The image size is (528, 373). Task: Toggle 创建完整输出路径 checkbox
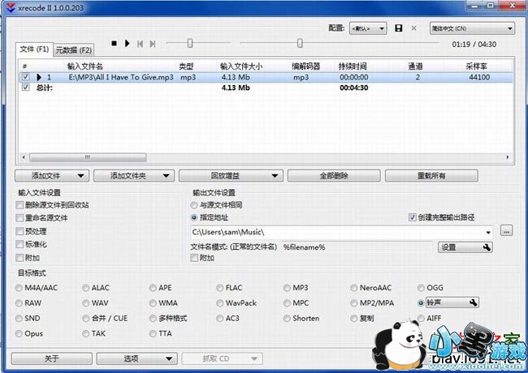tap(412, 217)
